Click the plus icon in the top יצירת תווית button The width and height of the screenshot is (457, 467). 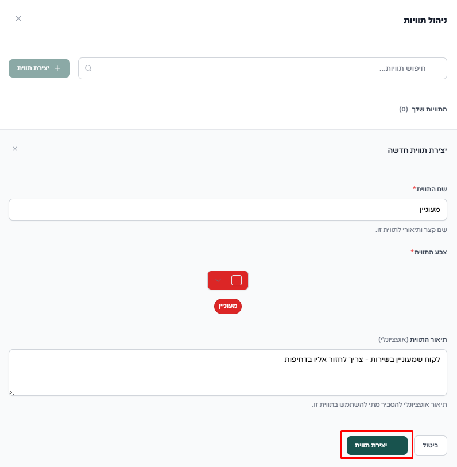click(x=57, y=68)
